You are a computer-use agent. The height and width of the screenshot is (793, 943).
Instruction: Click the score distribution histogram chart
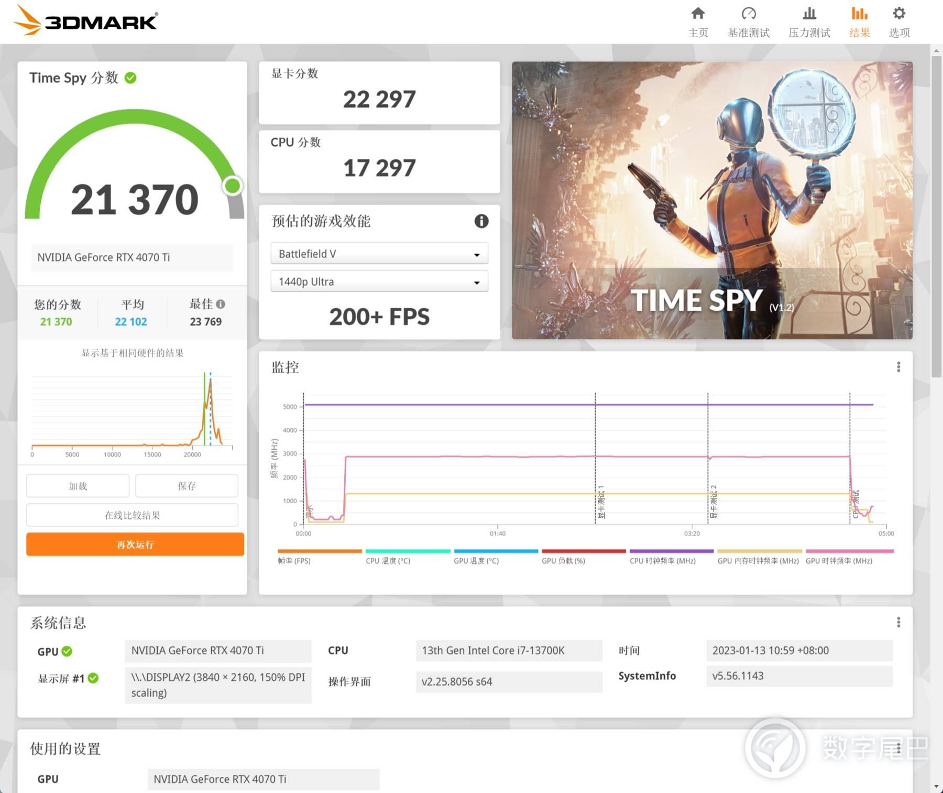(x=132, y=414)
